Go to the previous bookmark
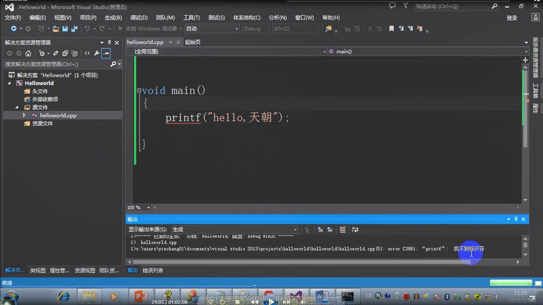This screenshot has width=543, height=305. [x=401, y=29]
